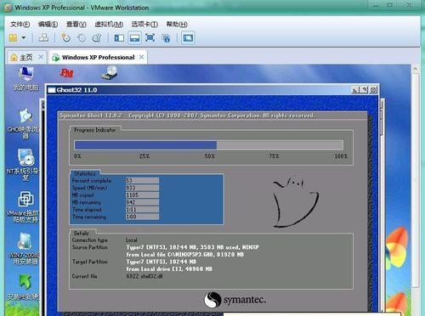
Task: Click the console view toolbar icon
Action: coord(188,37)
